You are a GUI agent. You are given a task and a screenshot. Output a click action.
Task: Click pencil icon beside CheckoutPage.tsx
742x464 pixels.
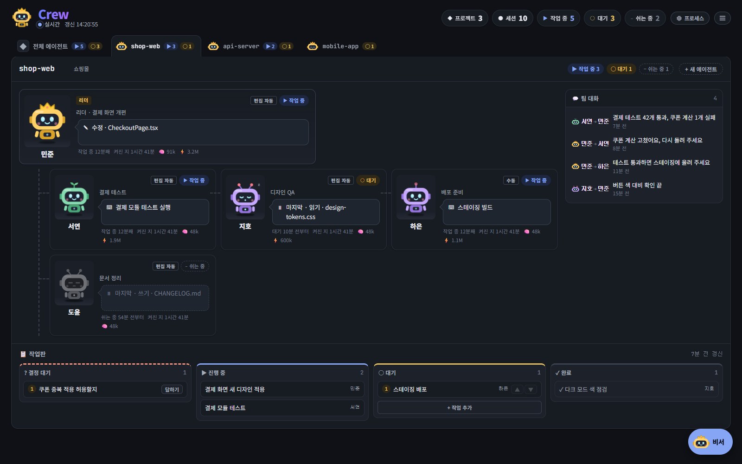86,128
